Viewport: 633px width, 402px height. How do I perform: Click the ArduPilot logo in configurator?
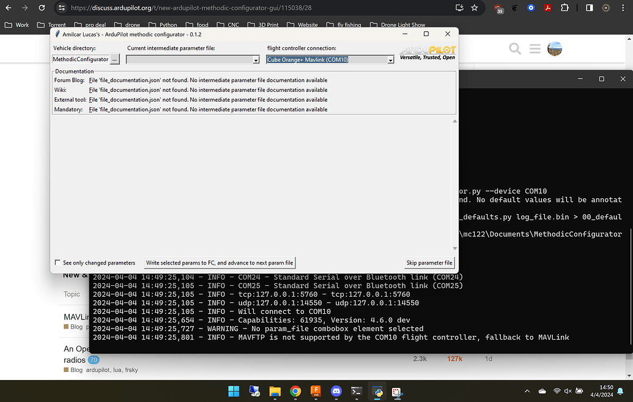click(428, 53)
